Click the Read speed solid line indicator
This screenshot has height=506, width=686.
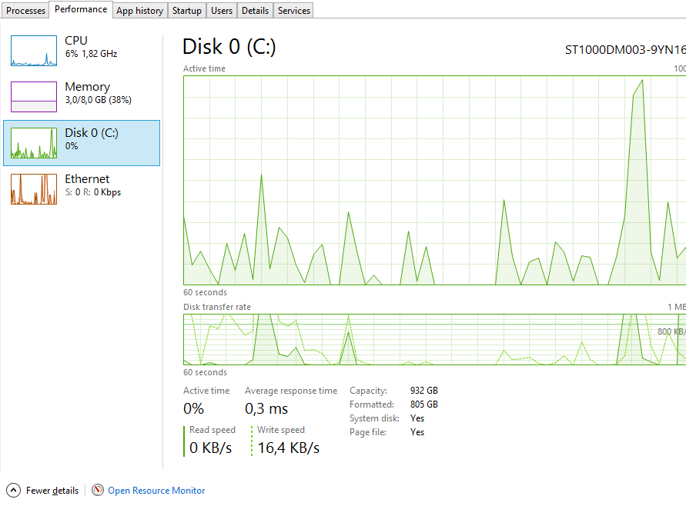pos(184,441)
